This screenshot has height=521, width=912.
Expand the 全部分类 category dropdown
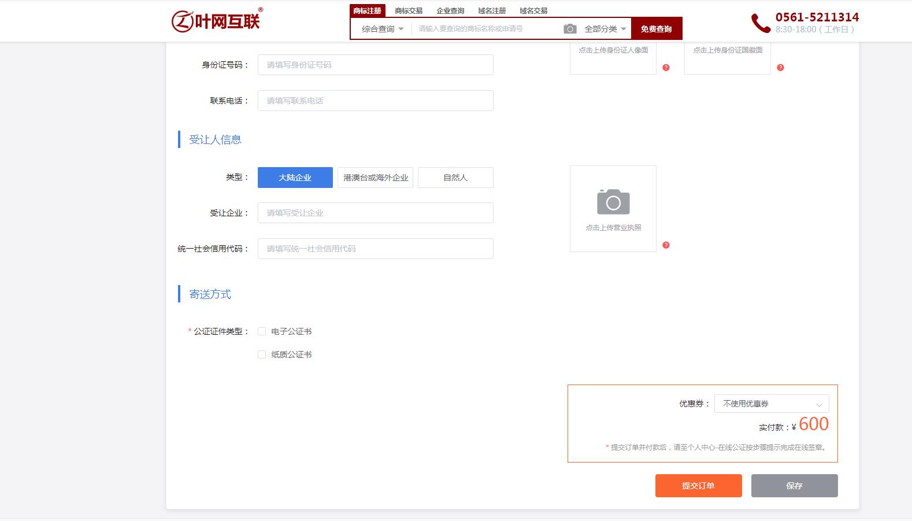click(x=605, y=29)
